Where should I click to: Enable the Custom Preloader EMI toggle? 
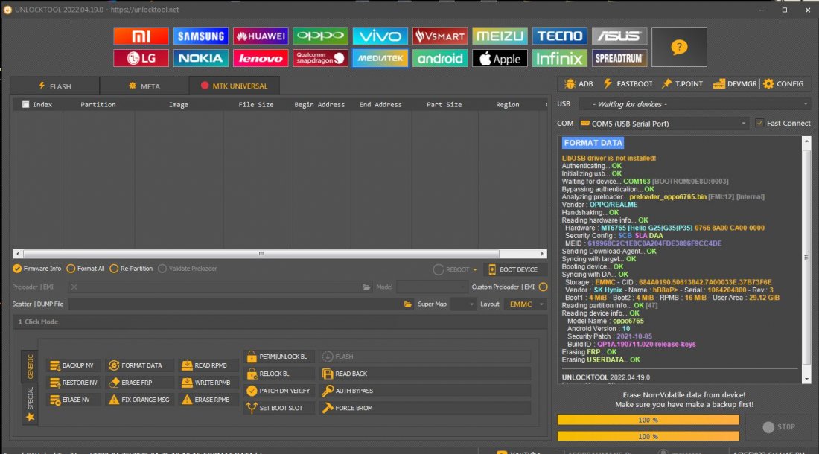click(x=544, y=287)
